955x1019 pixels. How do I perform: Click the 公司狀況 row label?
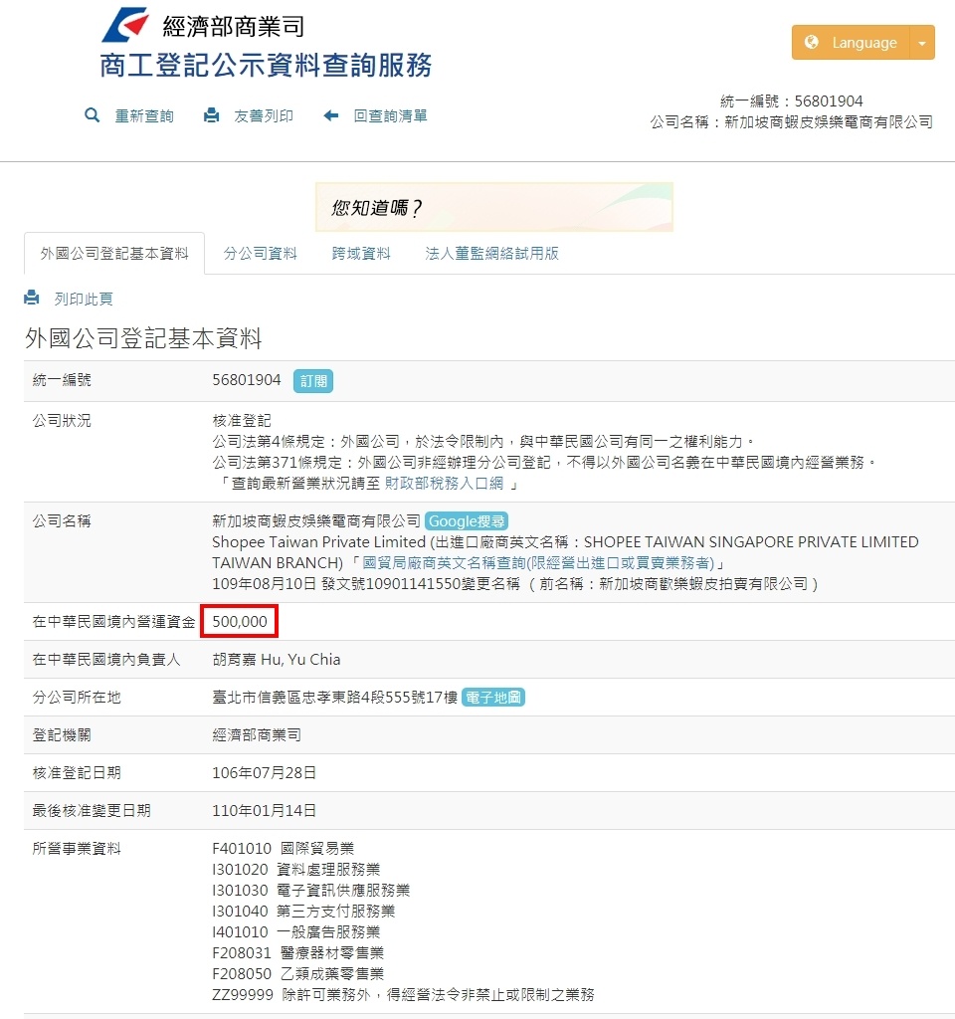62,421
